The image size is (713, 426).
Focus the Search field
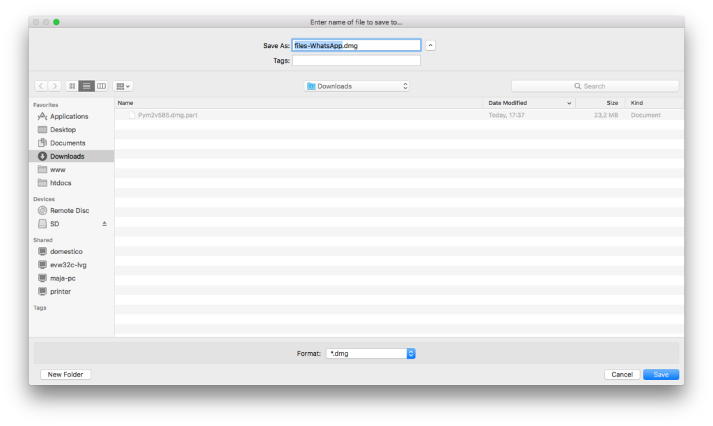tap(595, 86)
